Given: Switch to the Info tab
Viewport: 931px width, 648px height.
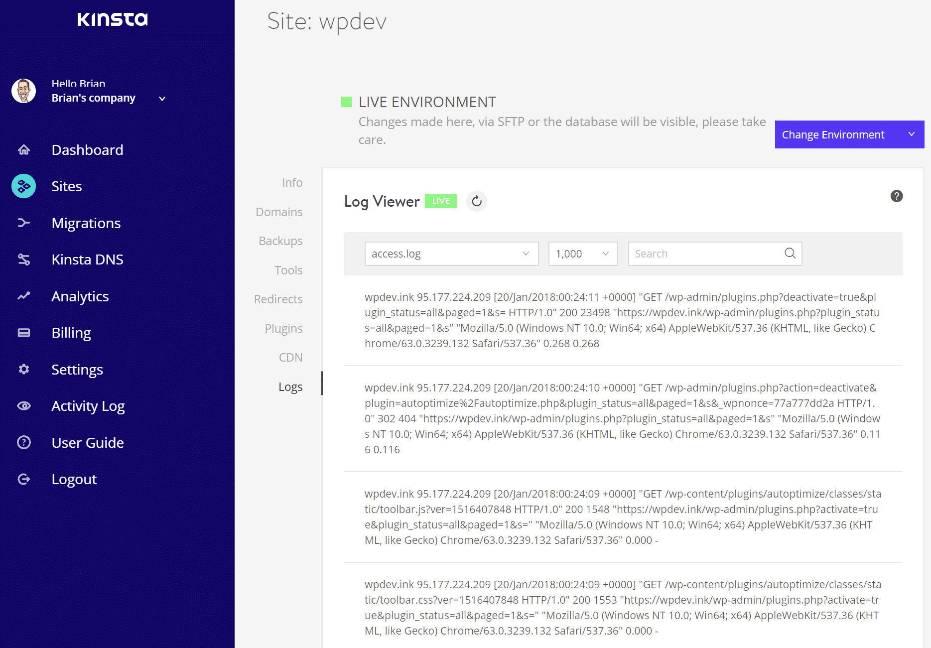Looking at the screenshot, I should pos(292,183).
